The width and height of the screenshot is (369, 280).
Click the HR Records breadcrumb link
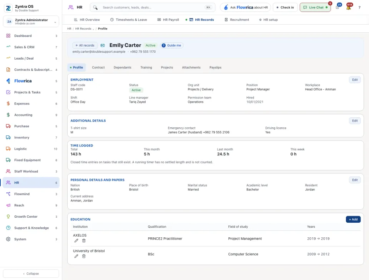tap(83, 29)
